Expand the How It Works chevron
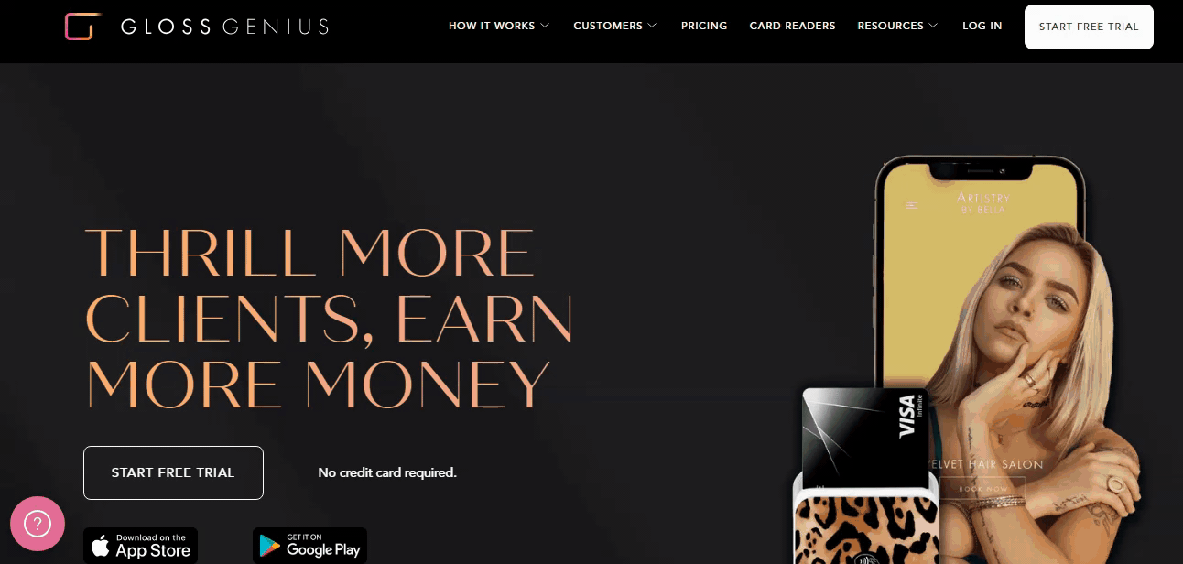This screenshot has height=564, width=1183. click(545, 26)
